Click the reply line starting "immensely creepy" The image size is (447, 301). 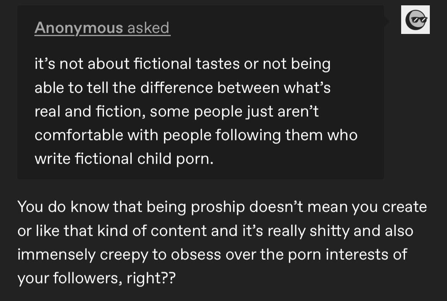tap(212, 254)
